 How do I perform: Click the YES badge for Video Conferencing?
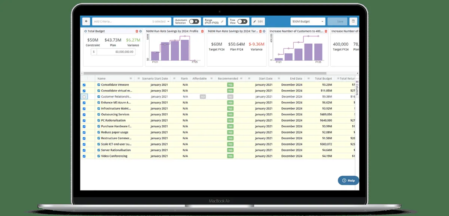pos(230,156)
